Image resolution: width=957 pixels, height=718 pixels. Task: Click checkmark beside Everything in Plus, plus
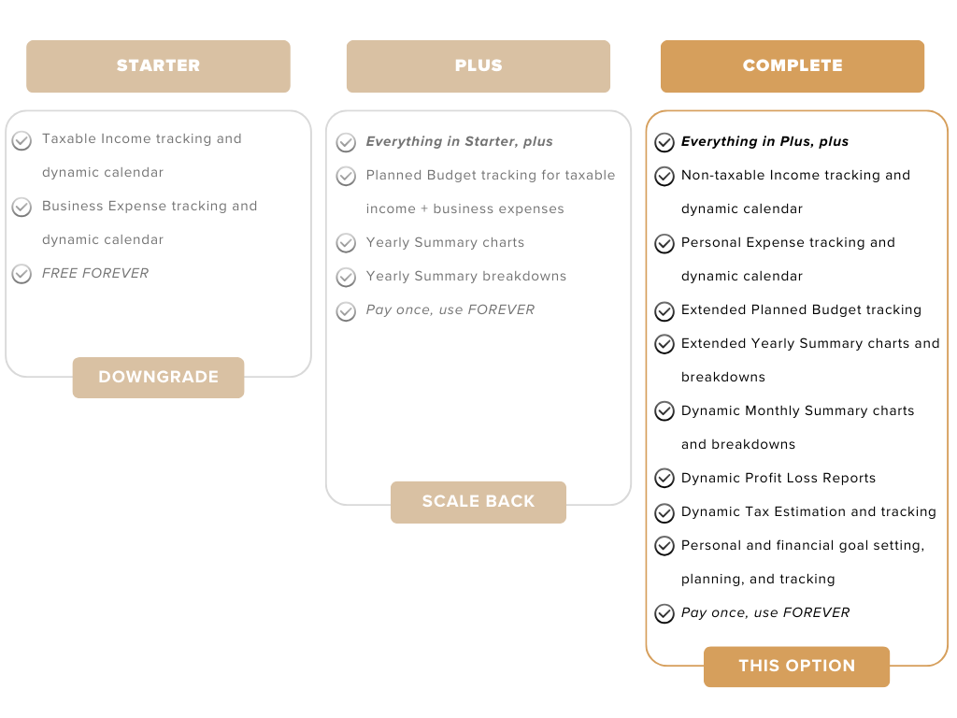664,142
